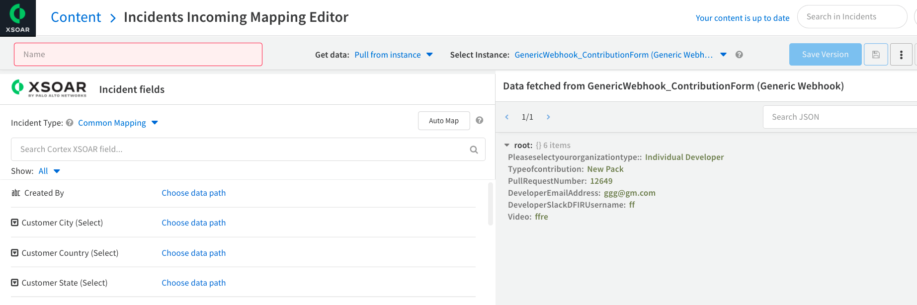Click the mapper Name input field
The image size is (917, 305).
pos(138,55)
